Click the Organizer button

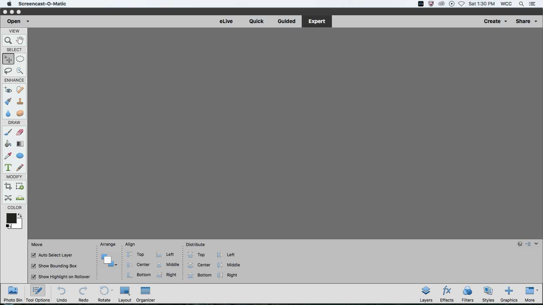click(145, 293)
